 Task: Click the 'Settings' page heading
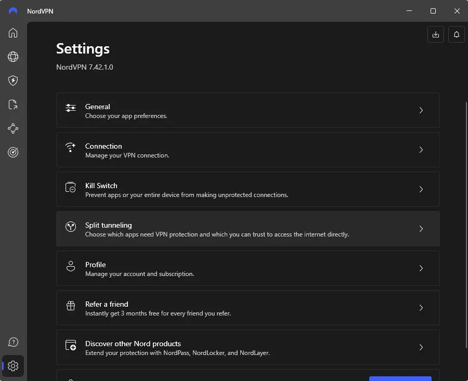[83, 49]
